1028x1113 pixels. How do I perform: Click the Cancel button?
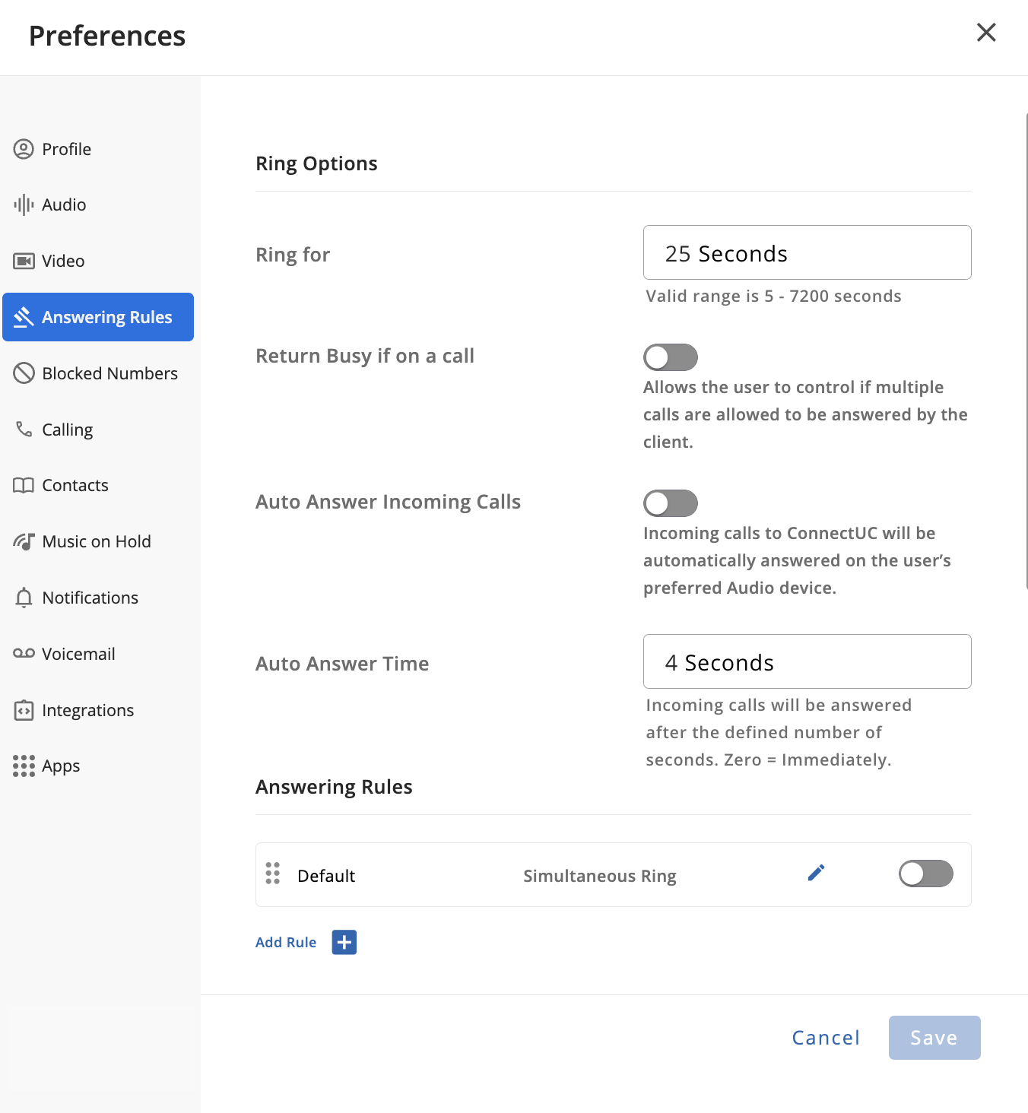click(826, 1038)
